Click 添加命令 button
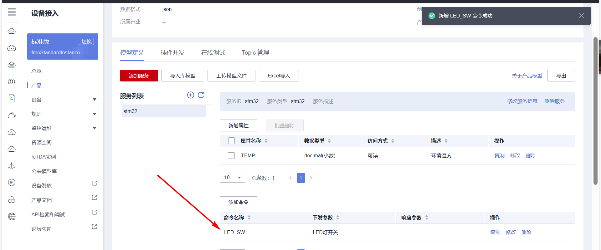 (238, 202)
